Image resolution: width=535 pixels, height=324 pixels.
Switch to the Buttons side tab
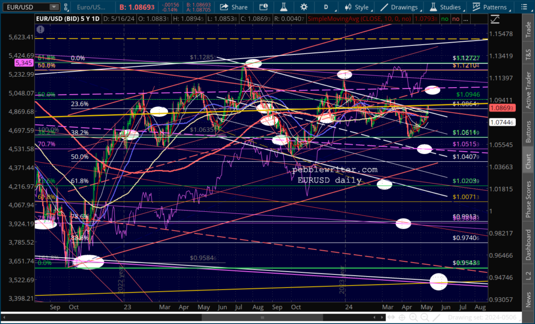528,131
